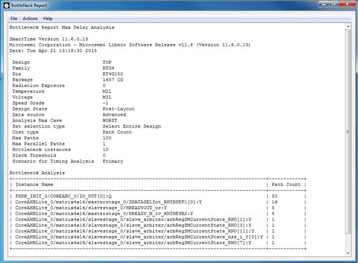This screenshot has height=263, width=358.
Task: Open the Actions menu
Action: click(x=30, y=19)
